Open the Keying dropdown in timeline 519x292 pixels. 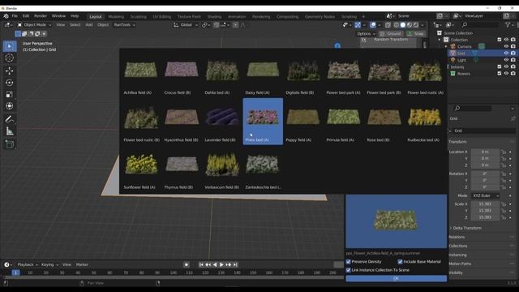[49, 264]
